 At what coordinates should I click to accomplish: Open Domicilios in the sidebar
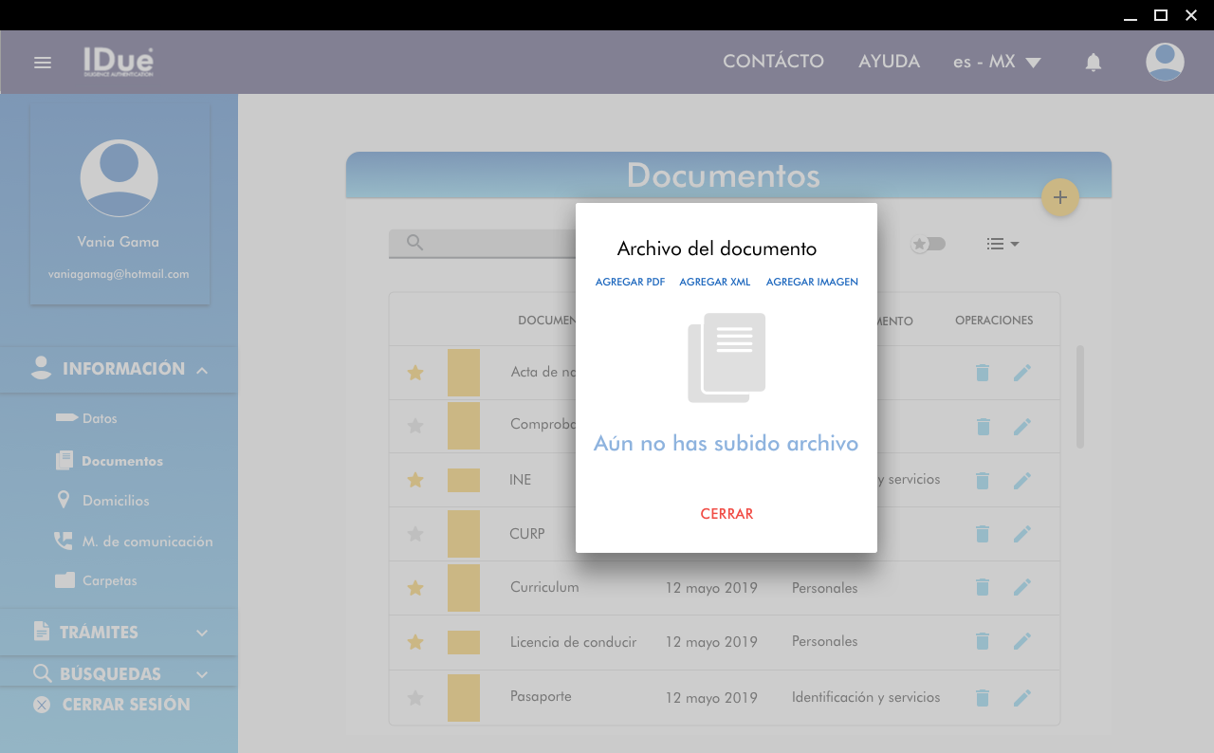(x=116, y=501)
